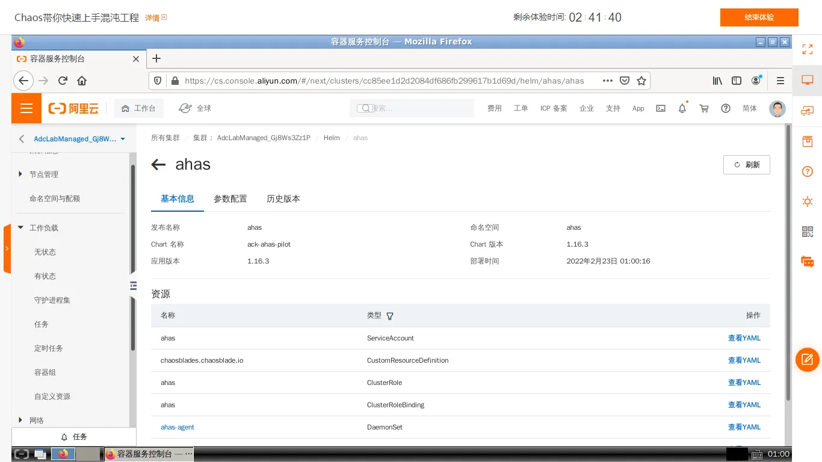Select the desktop monitor icon in sidebar
This screenshot has height=462, width=822.
(x=808, y=80)
